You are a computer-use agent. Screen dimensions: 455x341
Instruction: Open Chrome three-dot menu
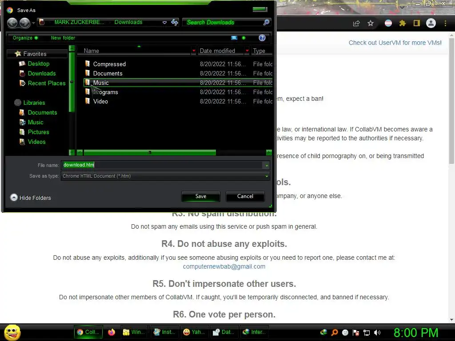point(445,23)
